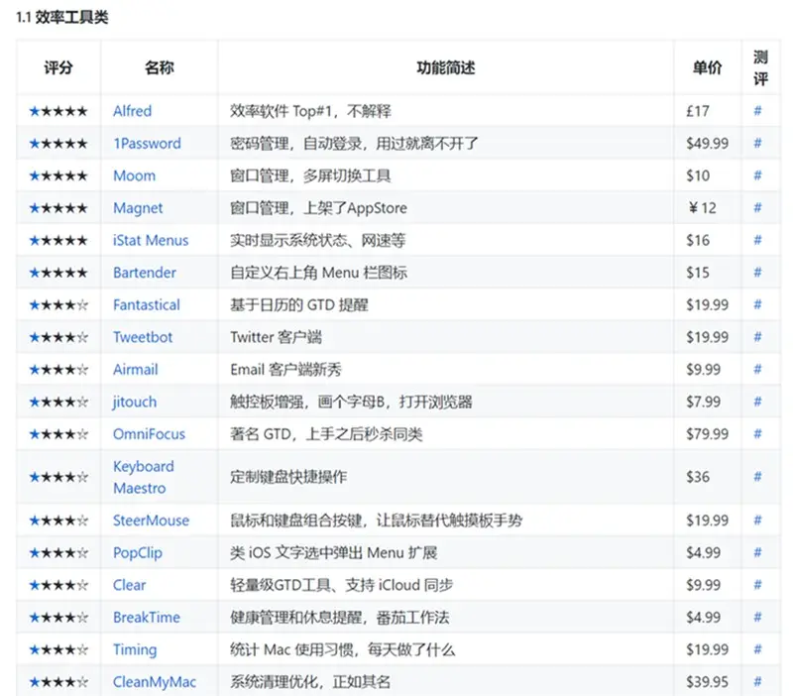This screenshot has height=696, width=793.
Task: Open the Fantastical link
Action: click(146, 305)
